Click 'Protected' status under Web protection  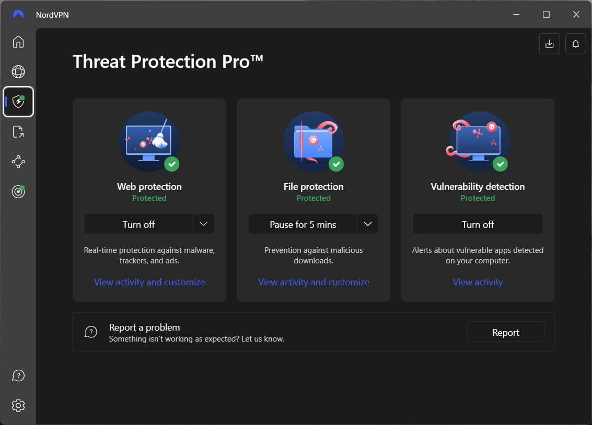coord(149,198)
